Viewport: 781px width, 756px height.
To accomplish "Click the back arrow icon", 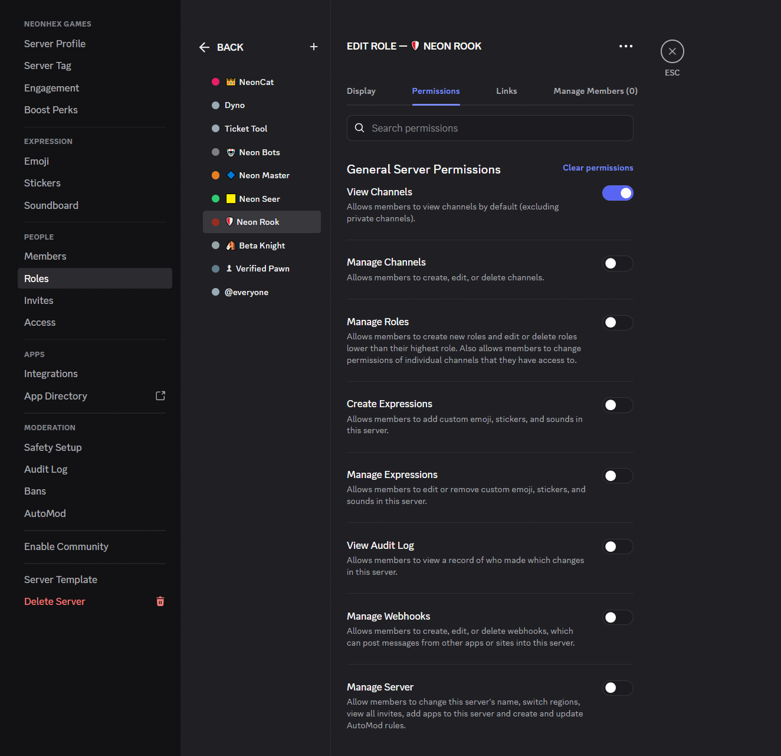I will [x=205, y=47].
